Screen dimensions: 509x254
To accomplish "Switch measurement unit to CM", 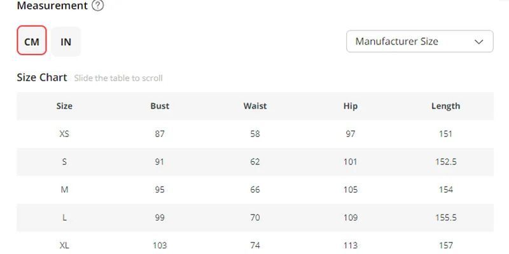I will tap(32, 42).
